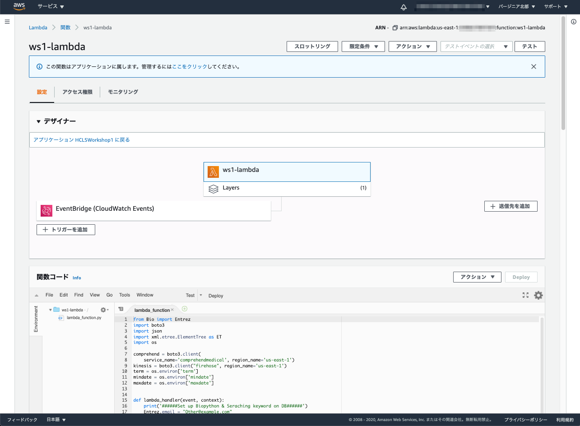Screen dimensions: 580x426
Task: Click the tab list icon beside lambda_function tab
Action: pos(121,309)
